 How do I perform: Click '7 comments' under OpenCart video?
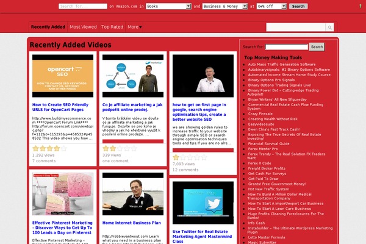[x=44, y=161]
